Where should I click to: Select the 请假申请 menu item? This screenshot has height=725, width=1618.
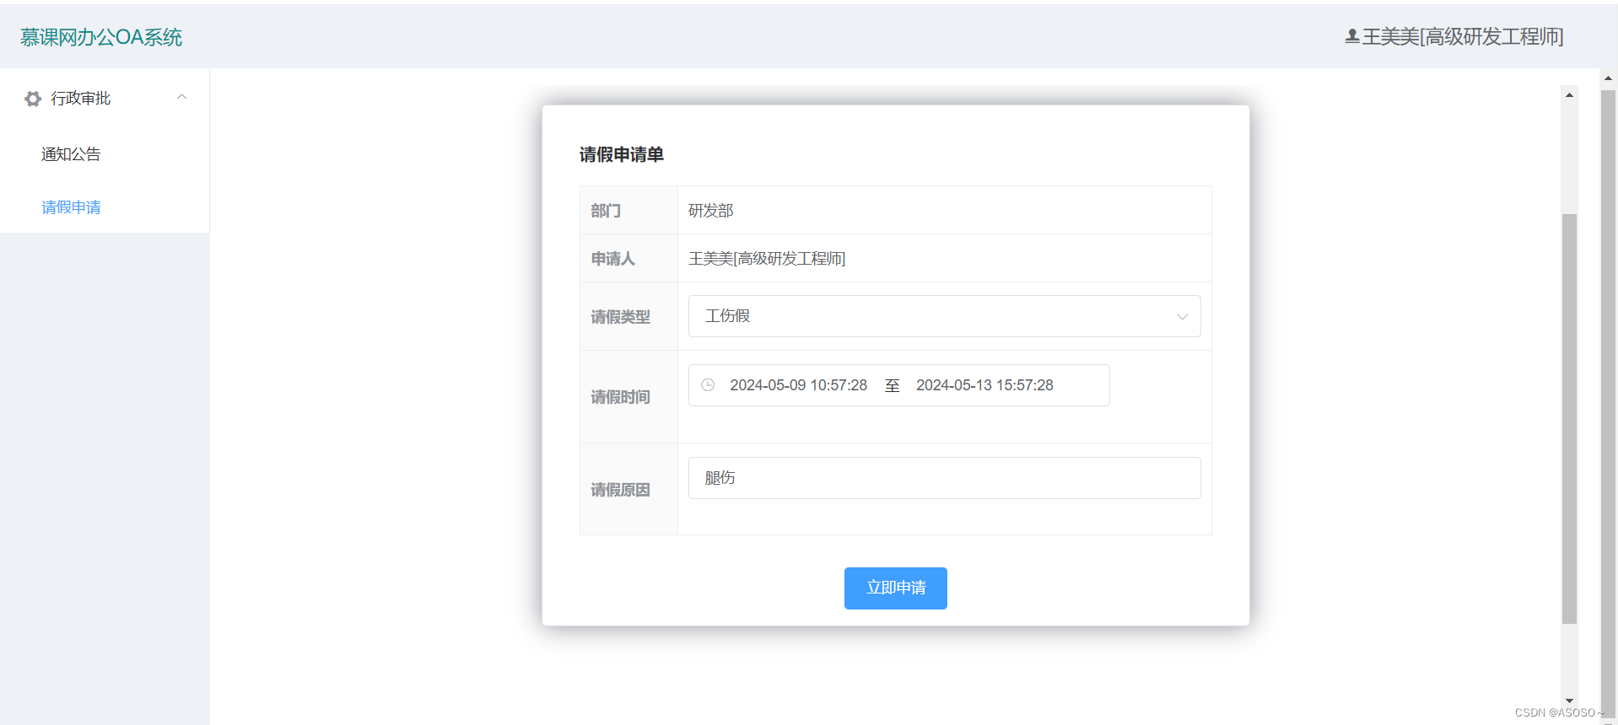(71, 207)
